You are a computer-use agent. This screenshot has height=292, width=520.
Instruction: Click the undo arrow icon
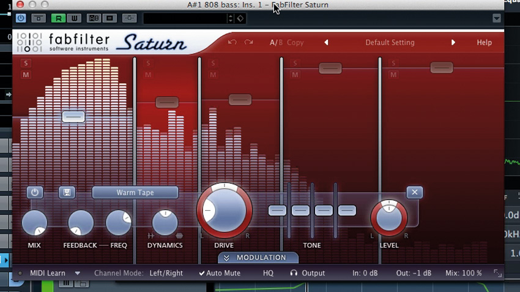coord(232,42)
